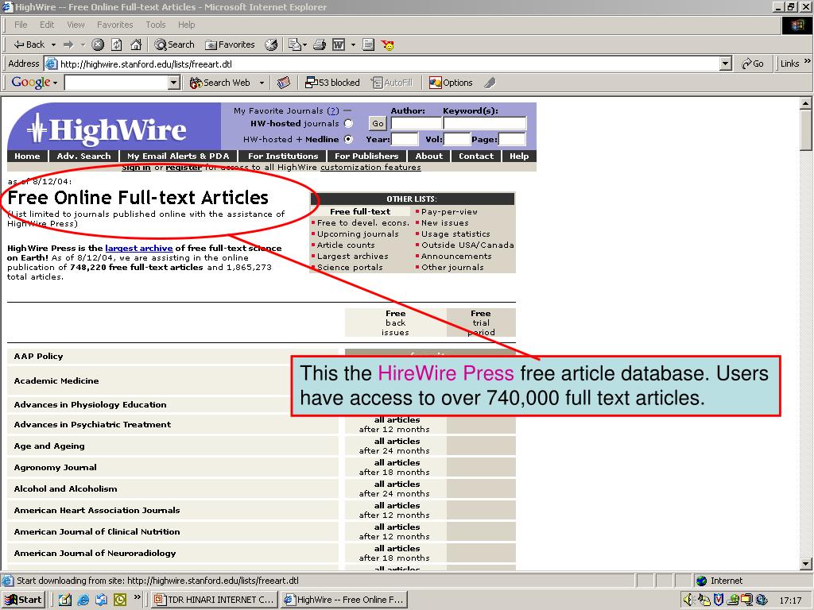Expand the Back button history arrow

tap(53, 44)
